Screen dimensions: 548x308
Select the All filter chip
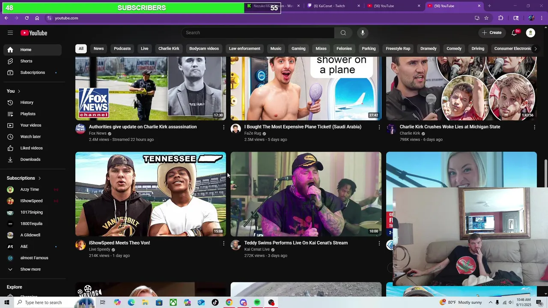click(x=81, y=49)
